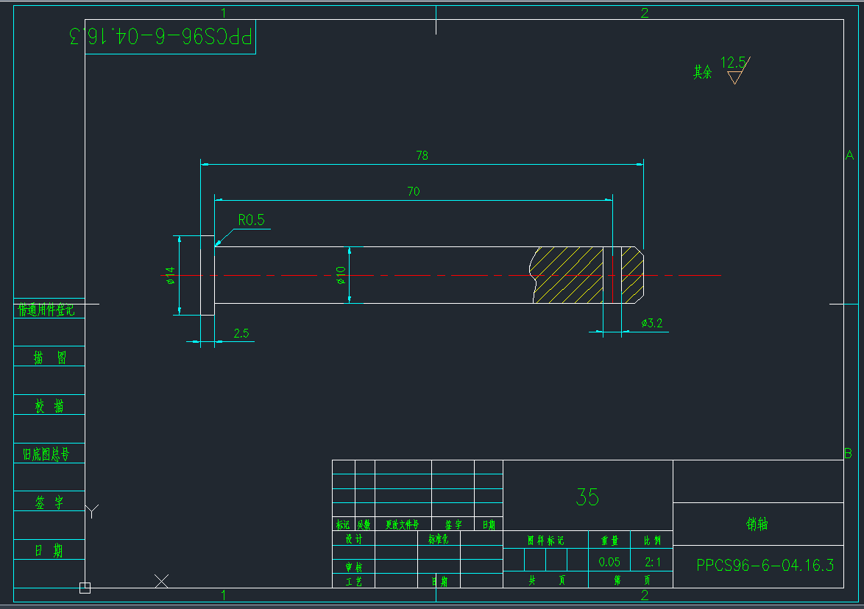Click the 描图 label in left margin
This screenshot has height=609, width=864.
[x=49, y=358]
